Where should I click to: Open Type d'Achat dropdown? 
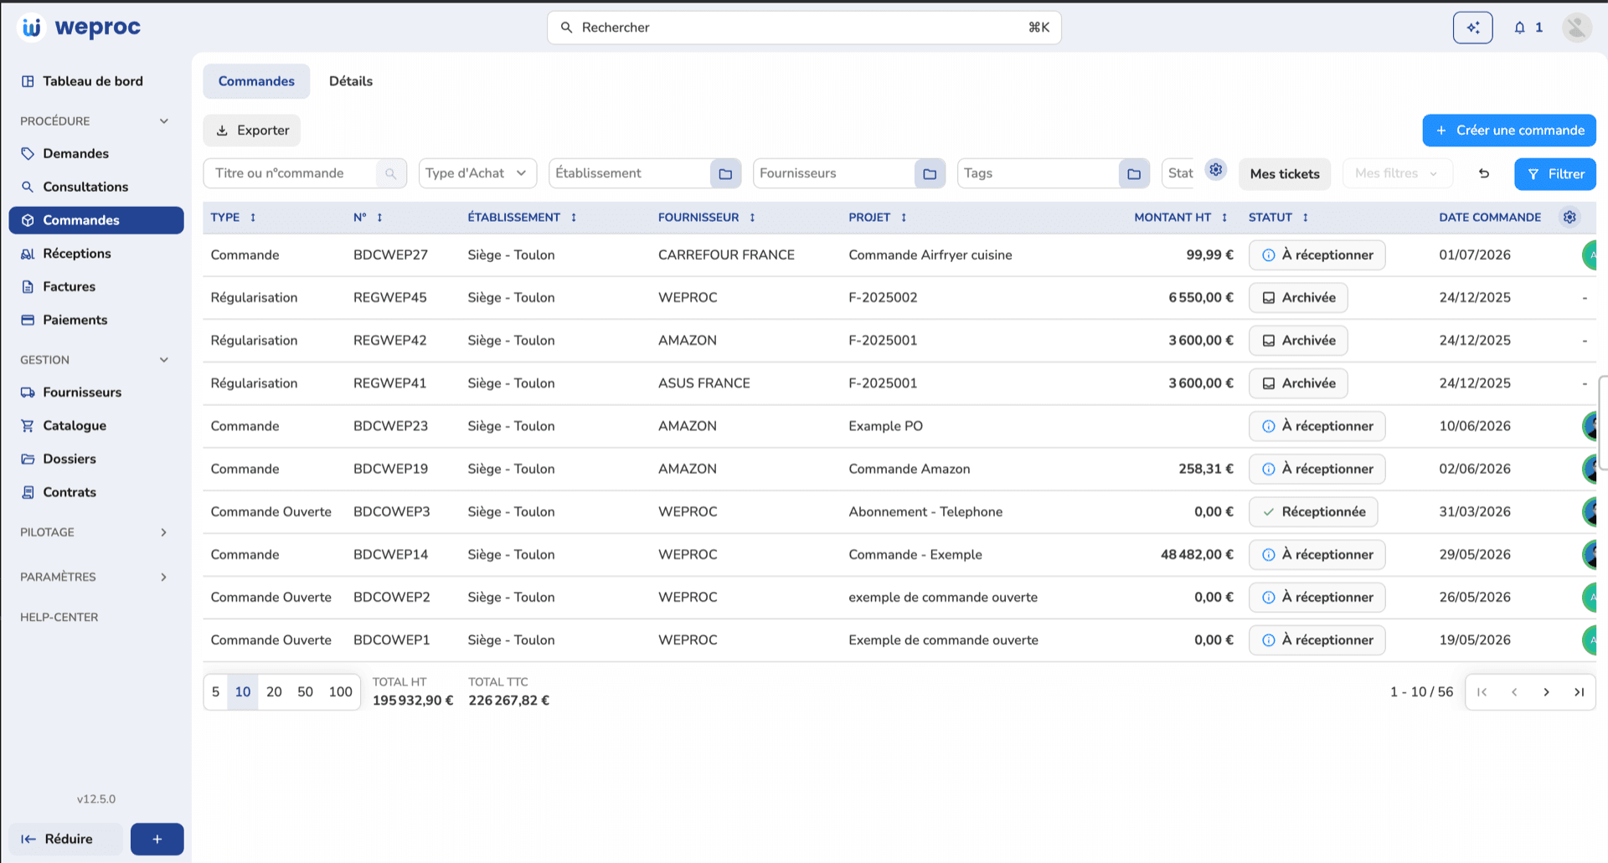[477, 173]
